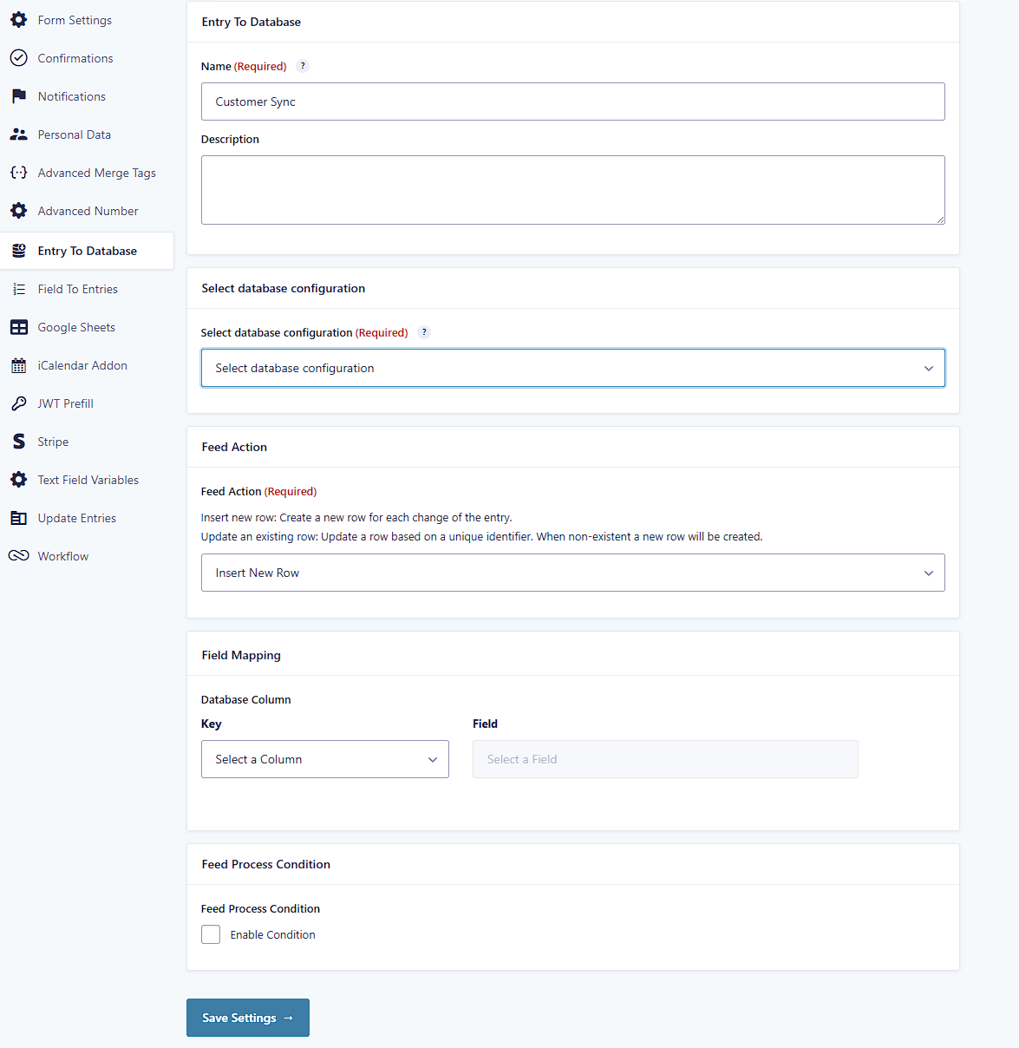Click the JWT Prefill key icon
1019x1048 pixels.
click(18, 403)
